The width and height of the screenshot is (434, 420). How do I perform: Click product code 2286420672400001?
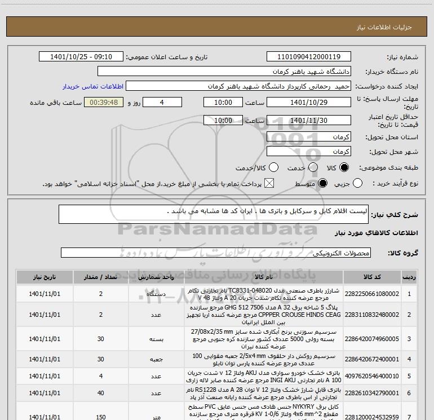point(372,359)
